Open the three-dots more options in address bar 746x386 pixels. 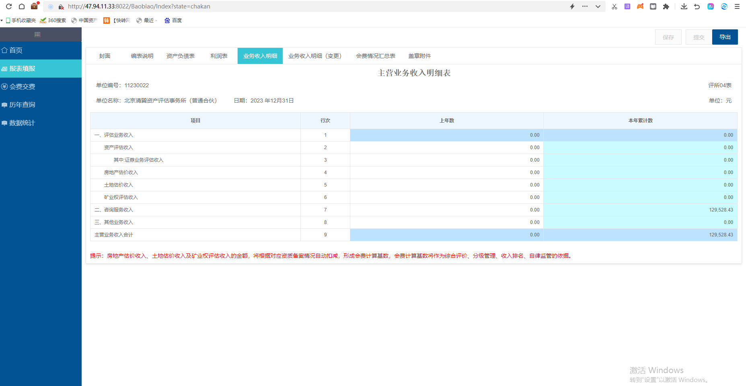(x=585, y=6)
